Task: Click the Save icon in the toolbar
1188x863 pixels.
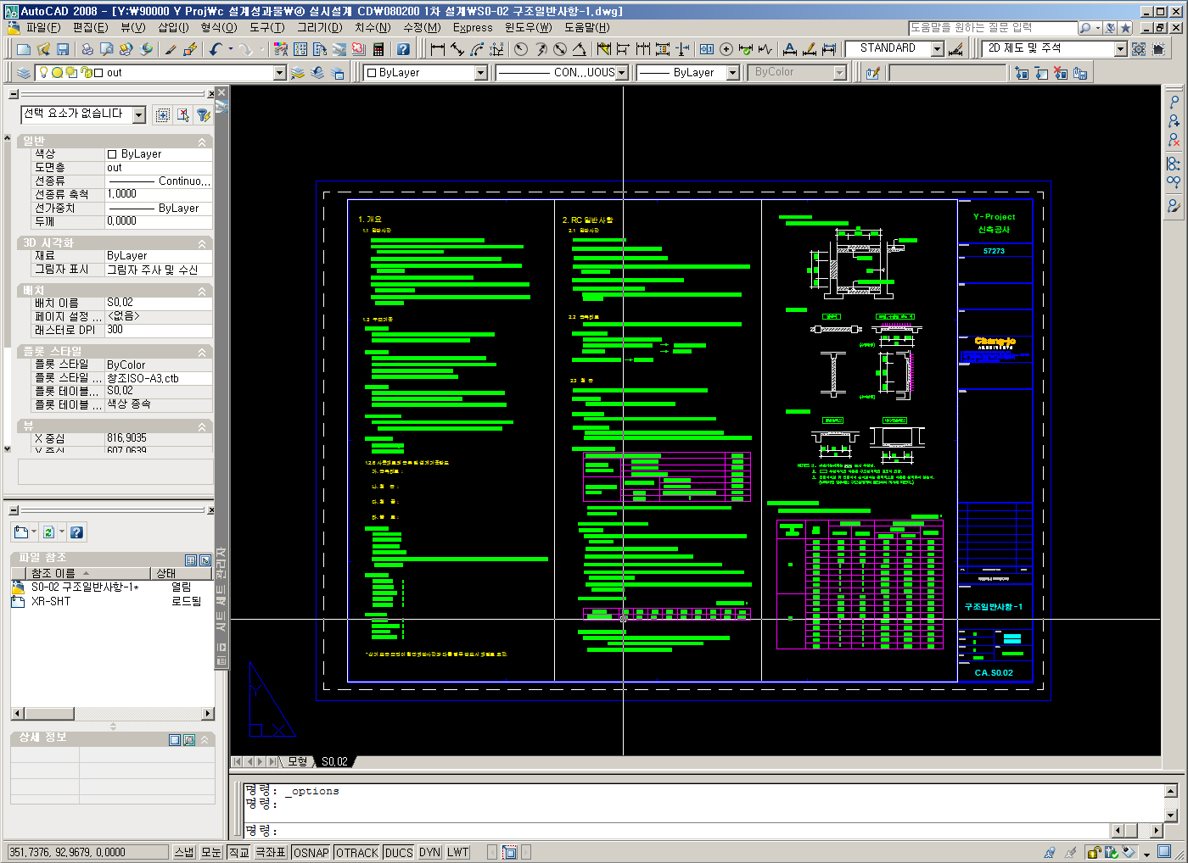Action: coord(63,49)
